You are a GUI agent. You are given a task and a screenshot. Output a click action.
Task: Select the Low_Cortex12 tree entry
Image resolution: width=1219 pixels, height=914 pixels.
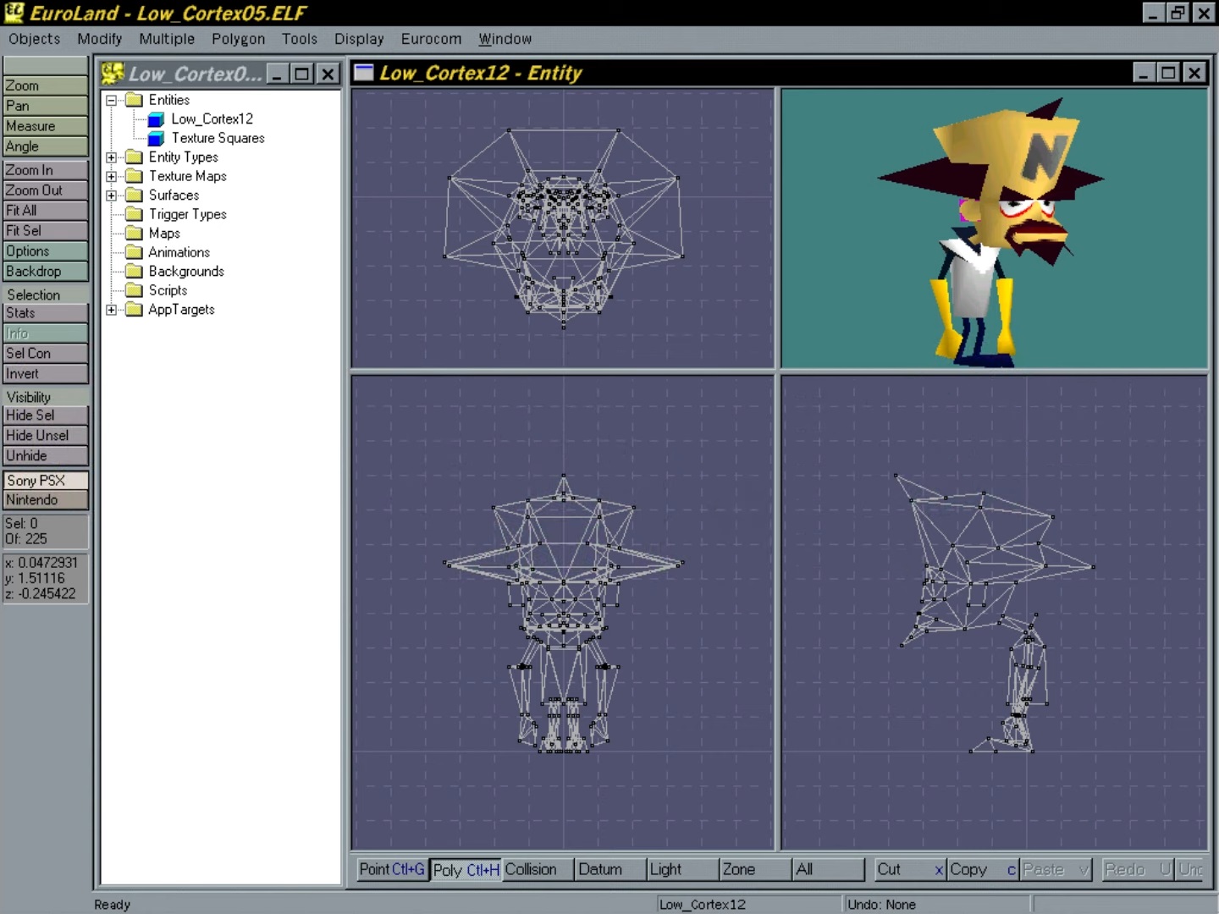tap(212, 119)
